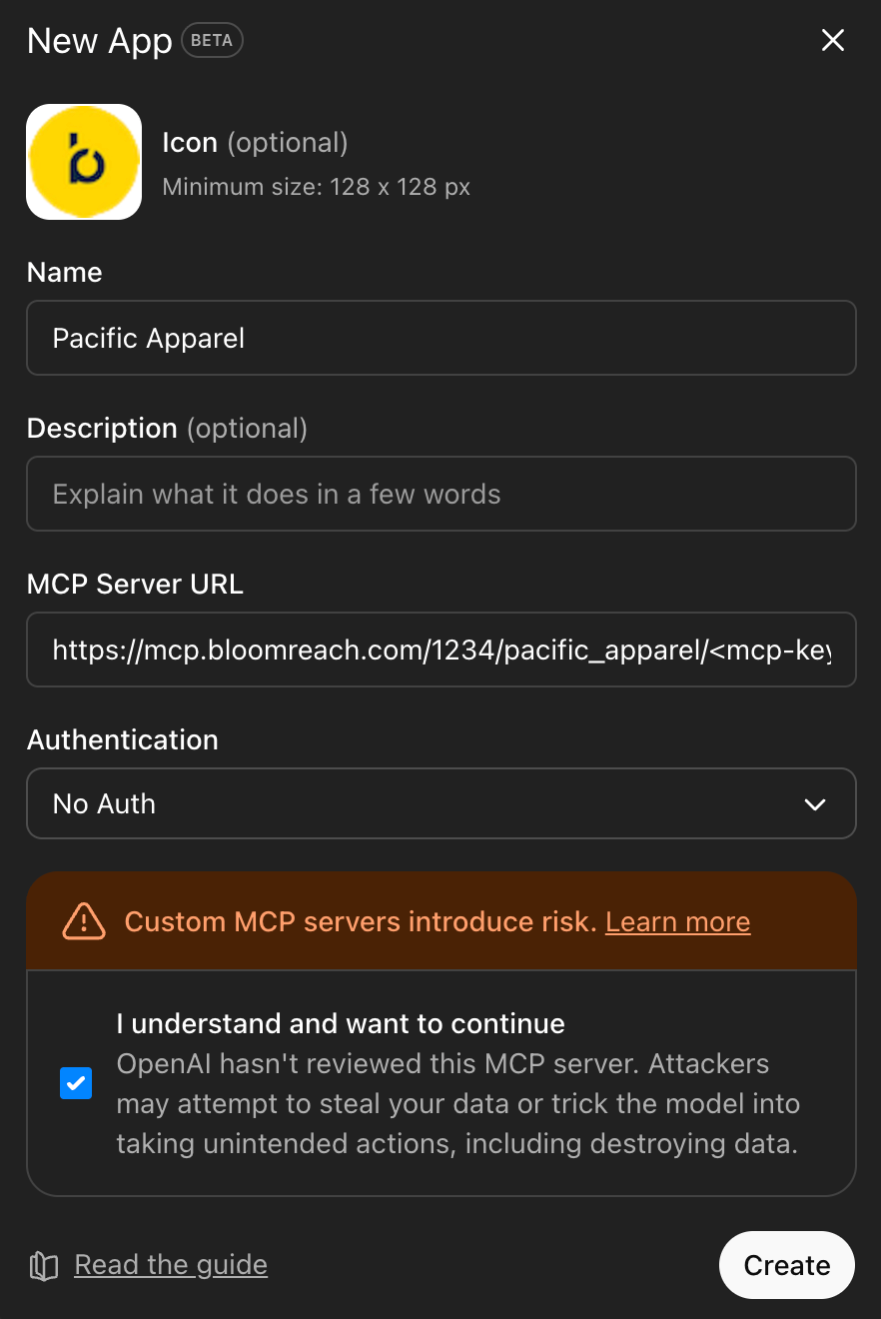
Task: Select the empty Description input field
Action: (440, 494)
